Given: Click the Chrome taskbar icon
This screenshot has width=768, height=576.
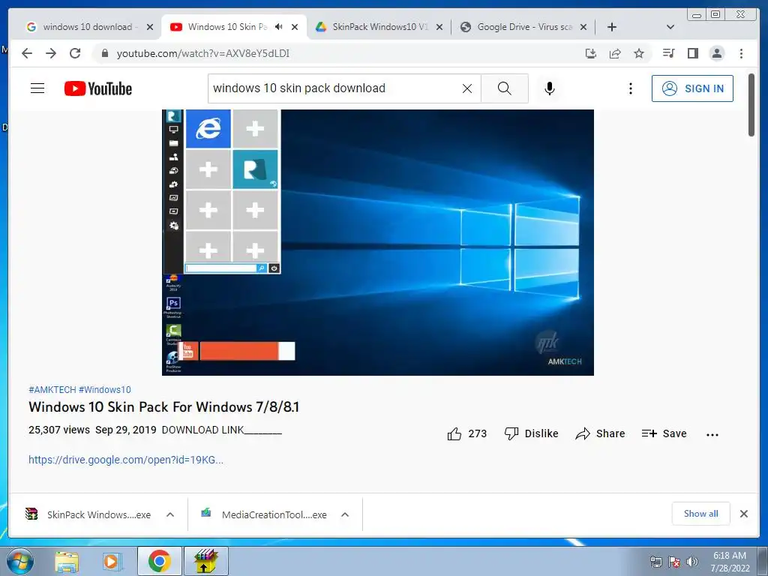Looking at the screenshot, I should 160,561.
